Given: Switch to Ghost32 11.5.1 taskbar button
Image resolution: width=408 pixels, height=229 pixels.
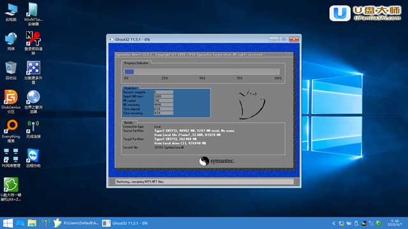Looking at the screenshot, I should coord(126,223).
